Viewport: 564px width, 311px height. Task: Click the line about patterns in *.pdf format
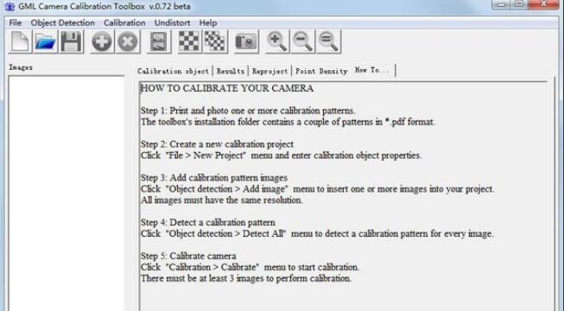click(288, 122)
